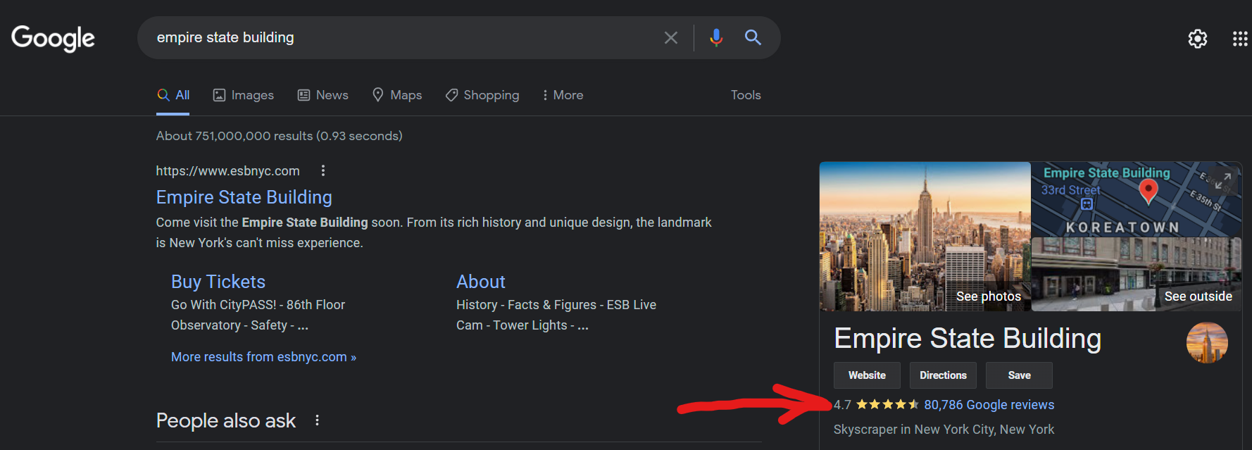Expand the More search filters menu
Viewport: 1252px width, 450px height.
pyautogui.click(x=562, y=95)
